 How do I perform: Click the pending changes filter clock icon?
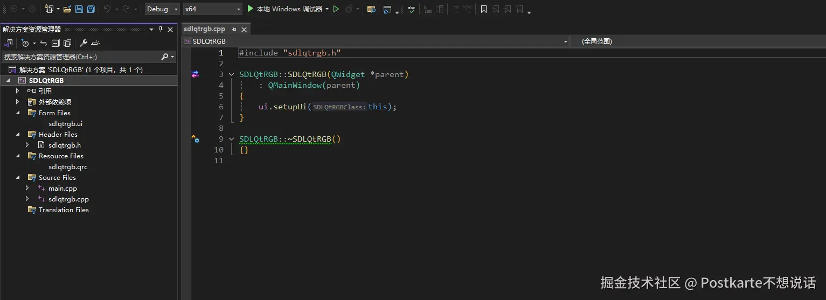tap(25, 43)
